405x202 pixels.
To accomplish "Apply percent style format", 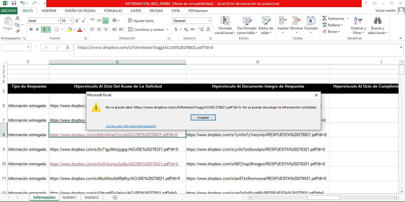I will [x=186, y=29].
